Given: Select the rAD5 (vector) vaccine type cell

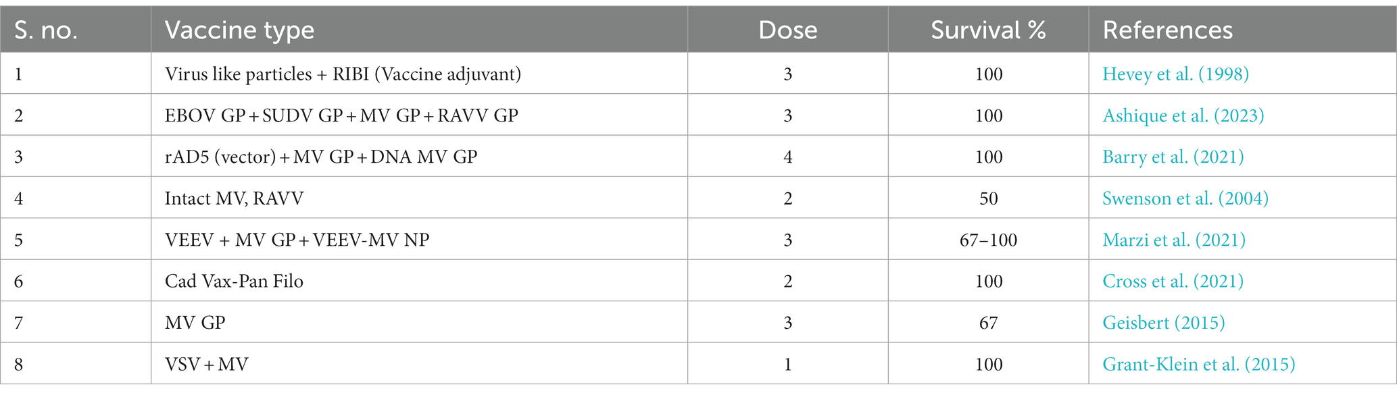Looking at the screenshot, I should point(419,157).
